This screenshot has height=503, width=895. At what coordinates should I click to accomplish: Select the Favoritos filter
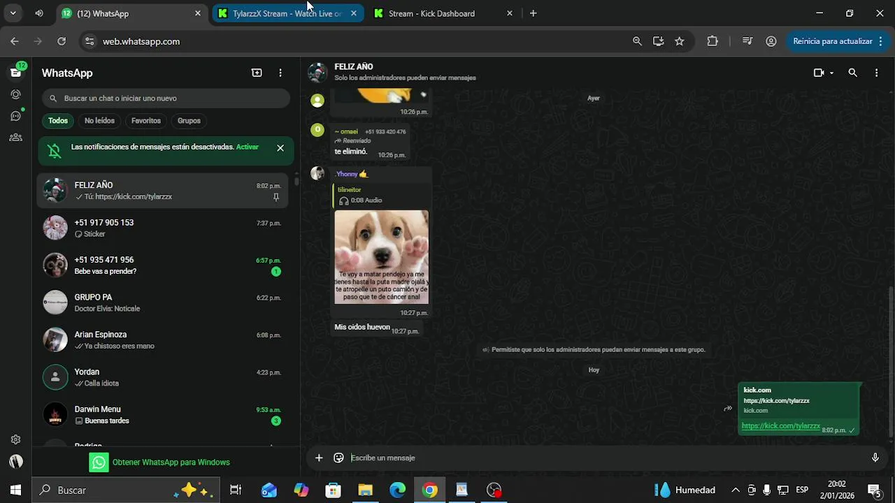[x=146, y=121]
